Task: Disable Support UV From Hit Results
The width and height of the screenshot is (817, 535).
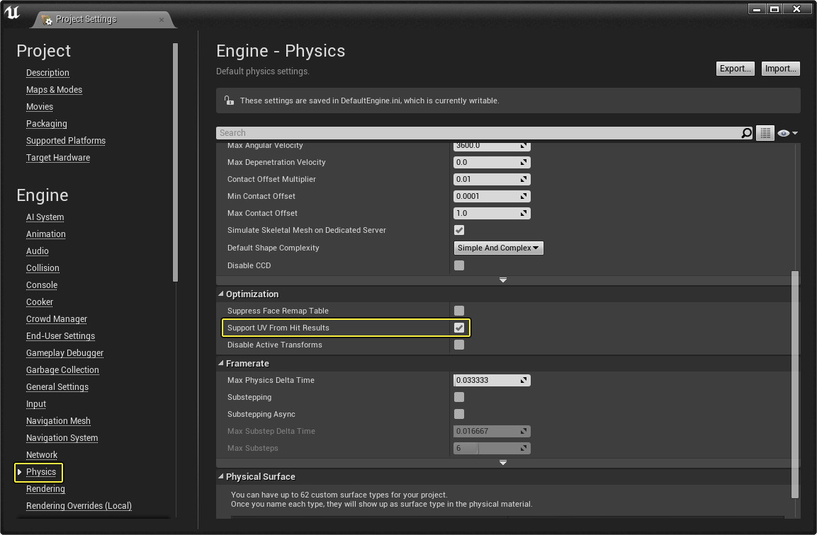Action: point(459,328)
